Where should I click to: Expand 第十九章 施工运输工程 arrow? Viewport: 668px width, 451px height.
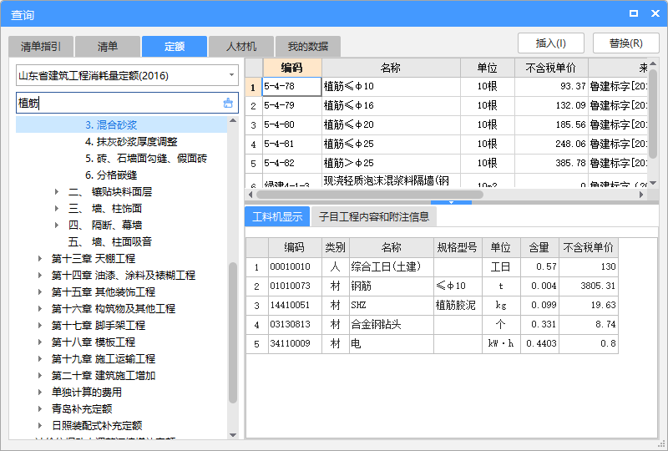(40, 358)
